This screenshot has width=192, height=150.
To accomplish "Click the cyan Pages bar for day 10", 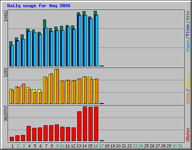I will [63, 48].
